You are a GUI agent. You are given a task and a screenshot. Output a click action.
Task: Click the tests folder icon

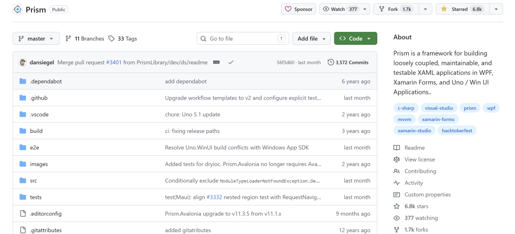[x=23, y=197]
